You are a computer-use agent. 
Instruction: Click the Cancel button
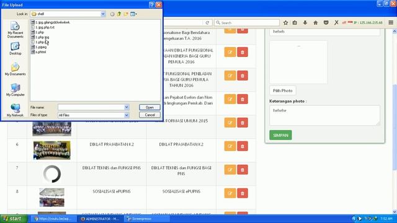[149, 115]
